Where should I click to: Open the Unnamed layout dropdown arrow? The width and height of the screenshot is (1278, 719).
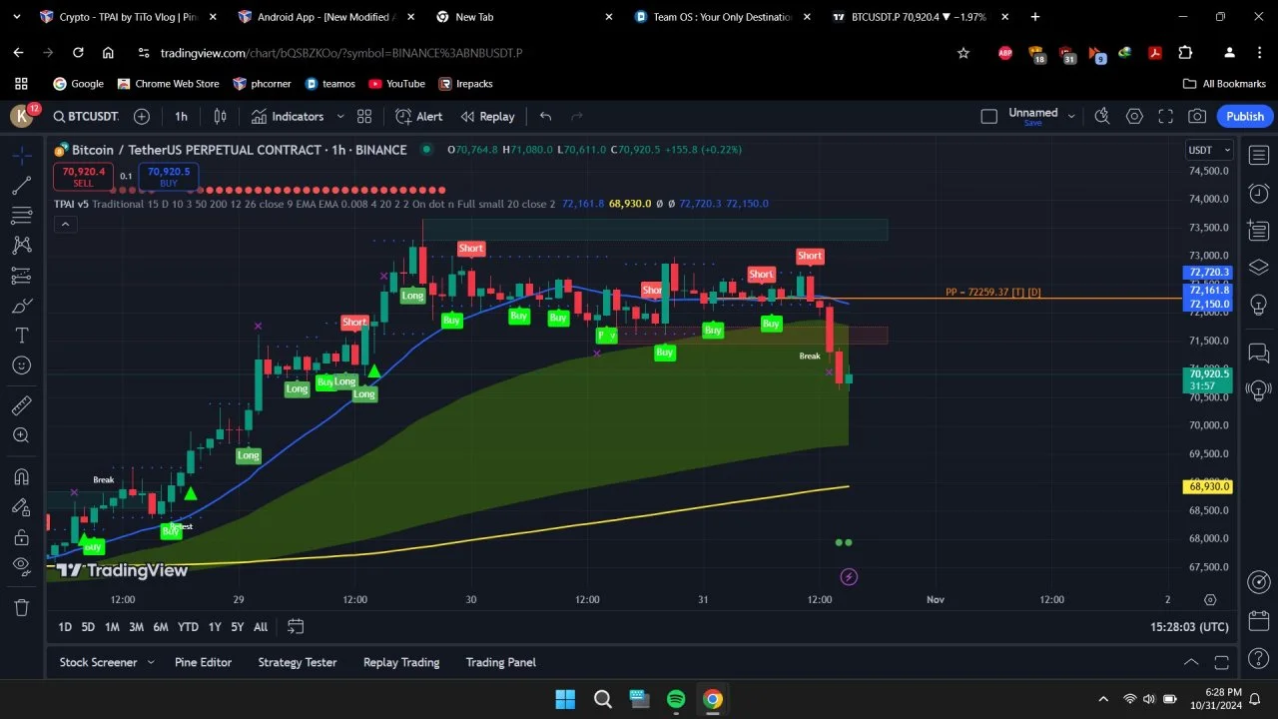tap(1071, 117)
